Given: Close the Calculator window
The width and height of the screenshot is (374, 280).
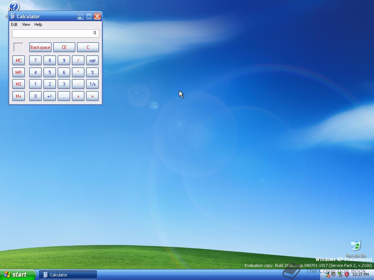Looking at the screenshot, I should pyautogui.click(x=97, y=16).
